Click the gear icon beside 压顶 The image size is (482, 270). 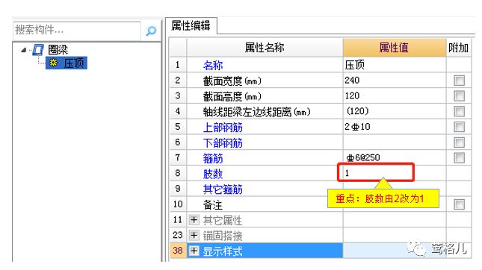[54, 63]
